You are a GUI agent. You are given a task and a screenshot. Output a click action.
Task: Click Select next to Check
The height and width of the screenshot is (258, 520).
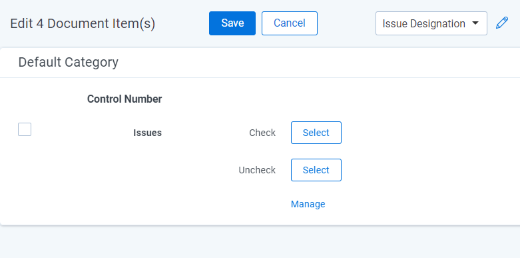pyautogui.click(x=316, y=133)
